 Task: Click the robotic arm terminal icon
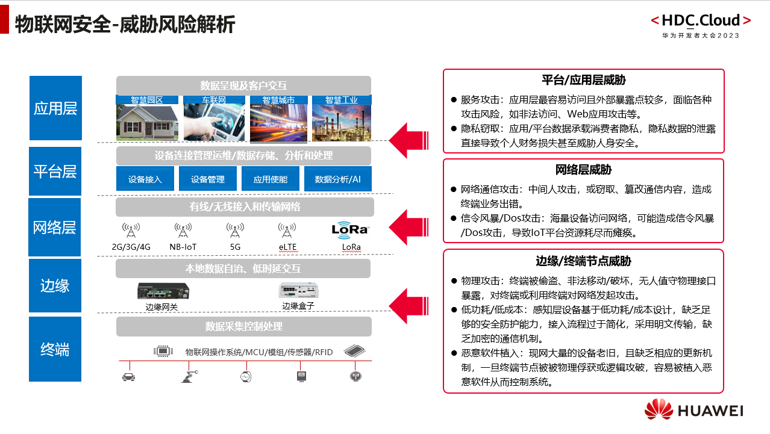point(189,377)
